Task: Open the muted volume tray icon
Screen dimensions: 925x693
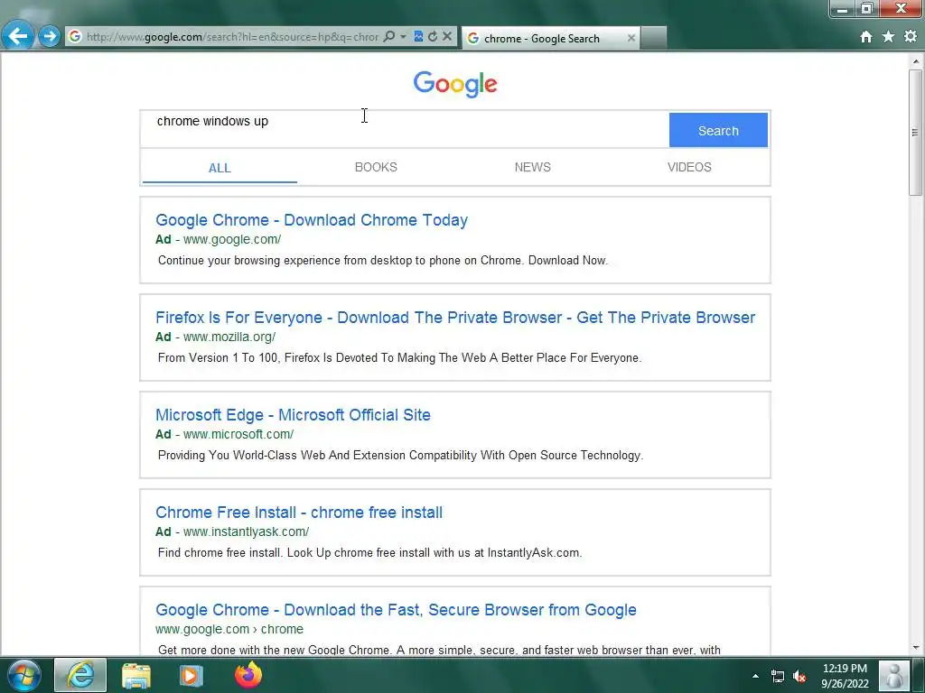Action: tap(800, 677)
